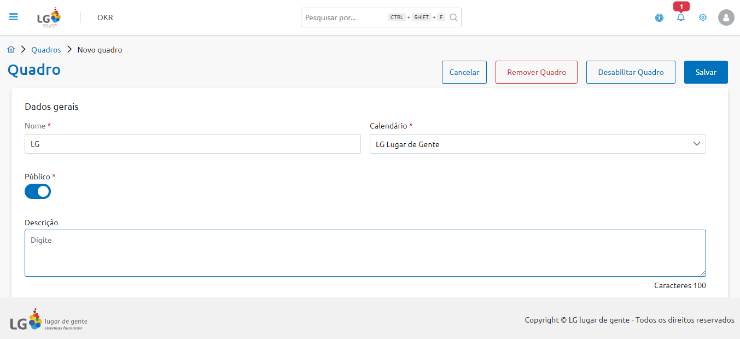
Task: Click into the Descrição text area
Action: tap(365, 253)
